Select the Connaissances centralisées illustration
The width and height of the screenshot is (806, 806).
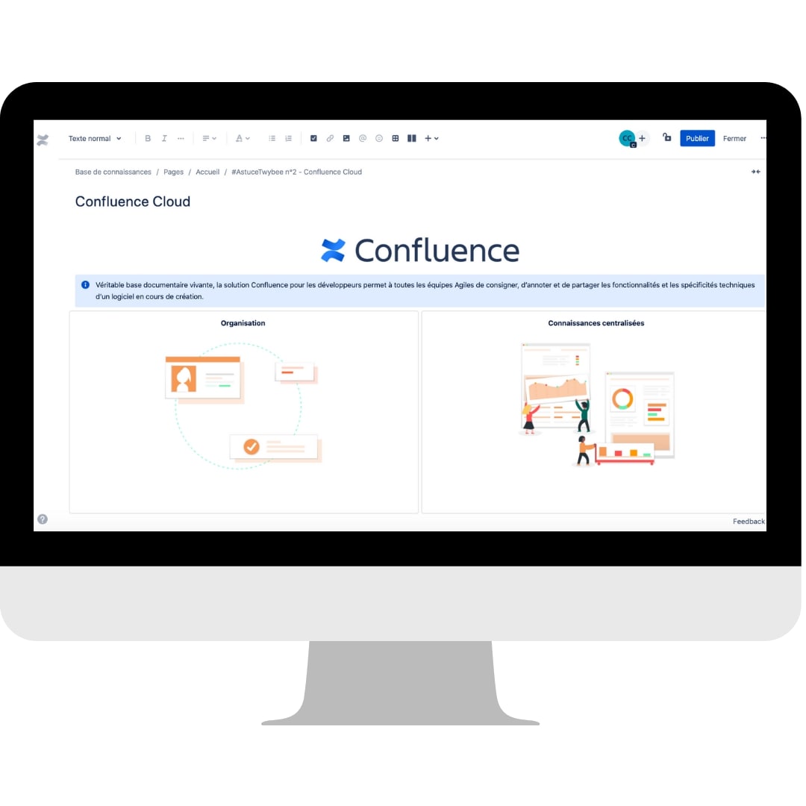click(x=596, y=404)
